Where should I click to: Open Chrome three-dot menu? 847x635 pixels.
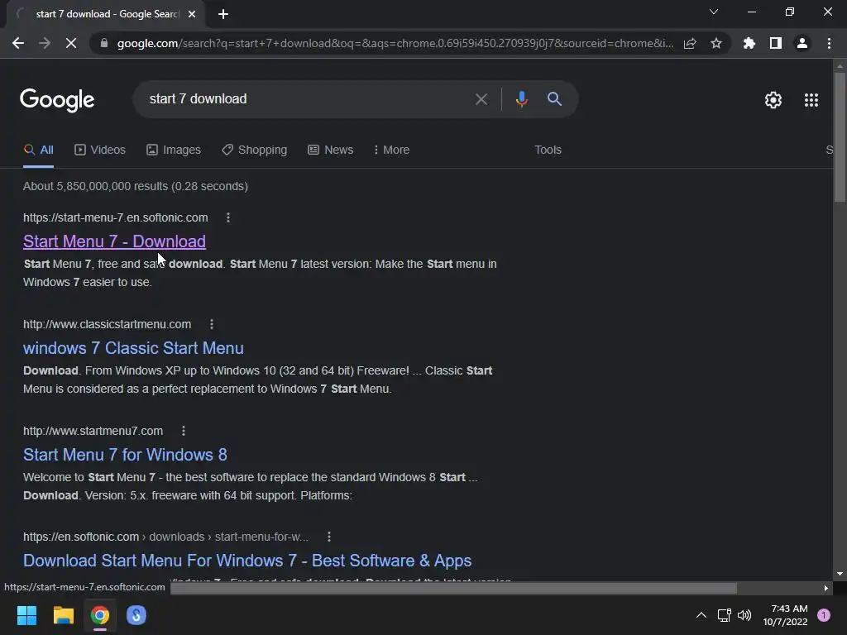click(x=829, y=43)
